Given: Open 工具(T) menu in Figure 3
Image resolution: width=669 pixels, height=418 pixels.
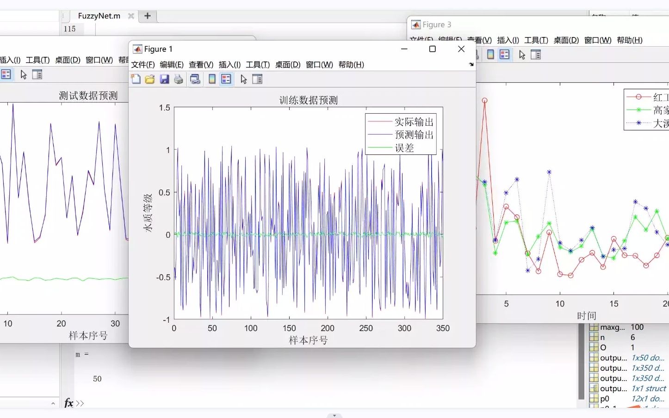Looking at the screenshot, I should tap(536, 40).
